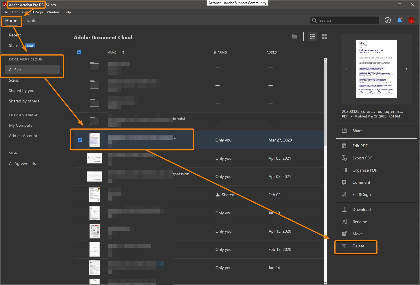Open Shared by you
The image size is (420, 285).
click(22, 91)
